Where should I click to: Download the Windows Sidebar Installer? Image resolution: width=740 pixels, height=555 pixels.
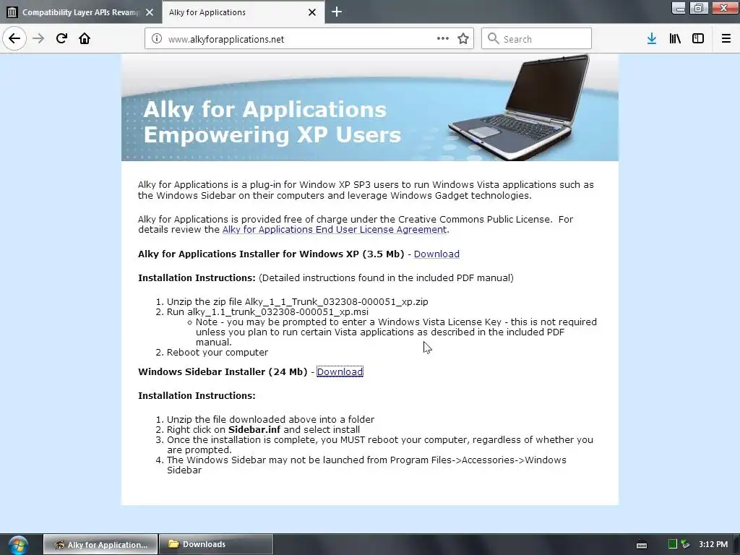[x=340, y=372]
